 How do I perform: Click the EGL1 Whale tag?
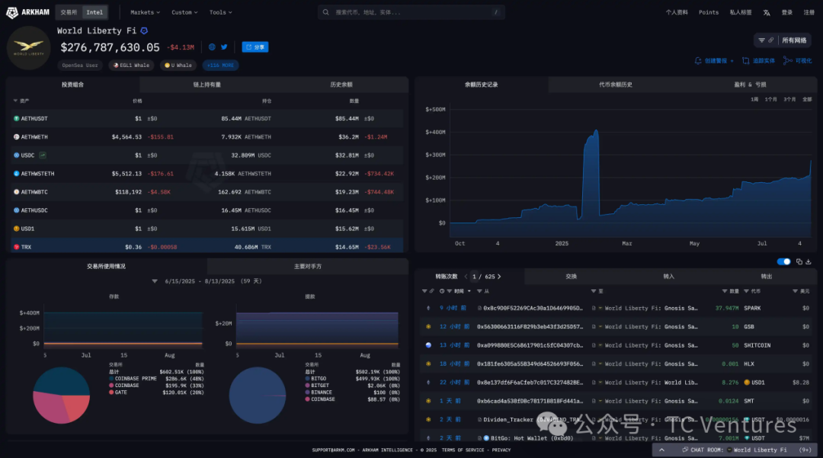coord(131,66)
